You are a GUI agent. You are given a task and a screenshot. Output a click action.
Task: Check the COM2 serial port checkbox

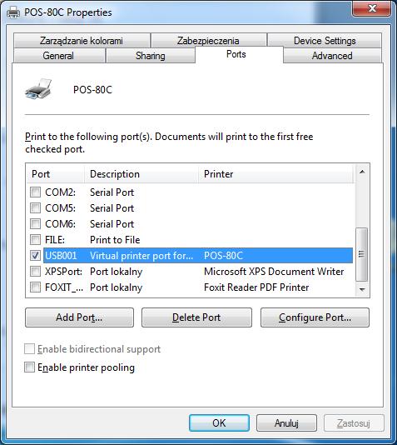tap(36, 192)
